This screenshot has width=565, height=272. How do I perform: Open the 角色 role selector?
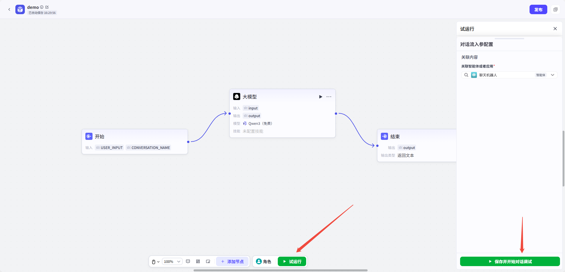click(264, 262)
